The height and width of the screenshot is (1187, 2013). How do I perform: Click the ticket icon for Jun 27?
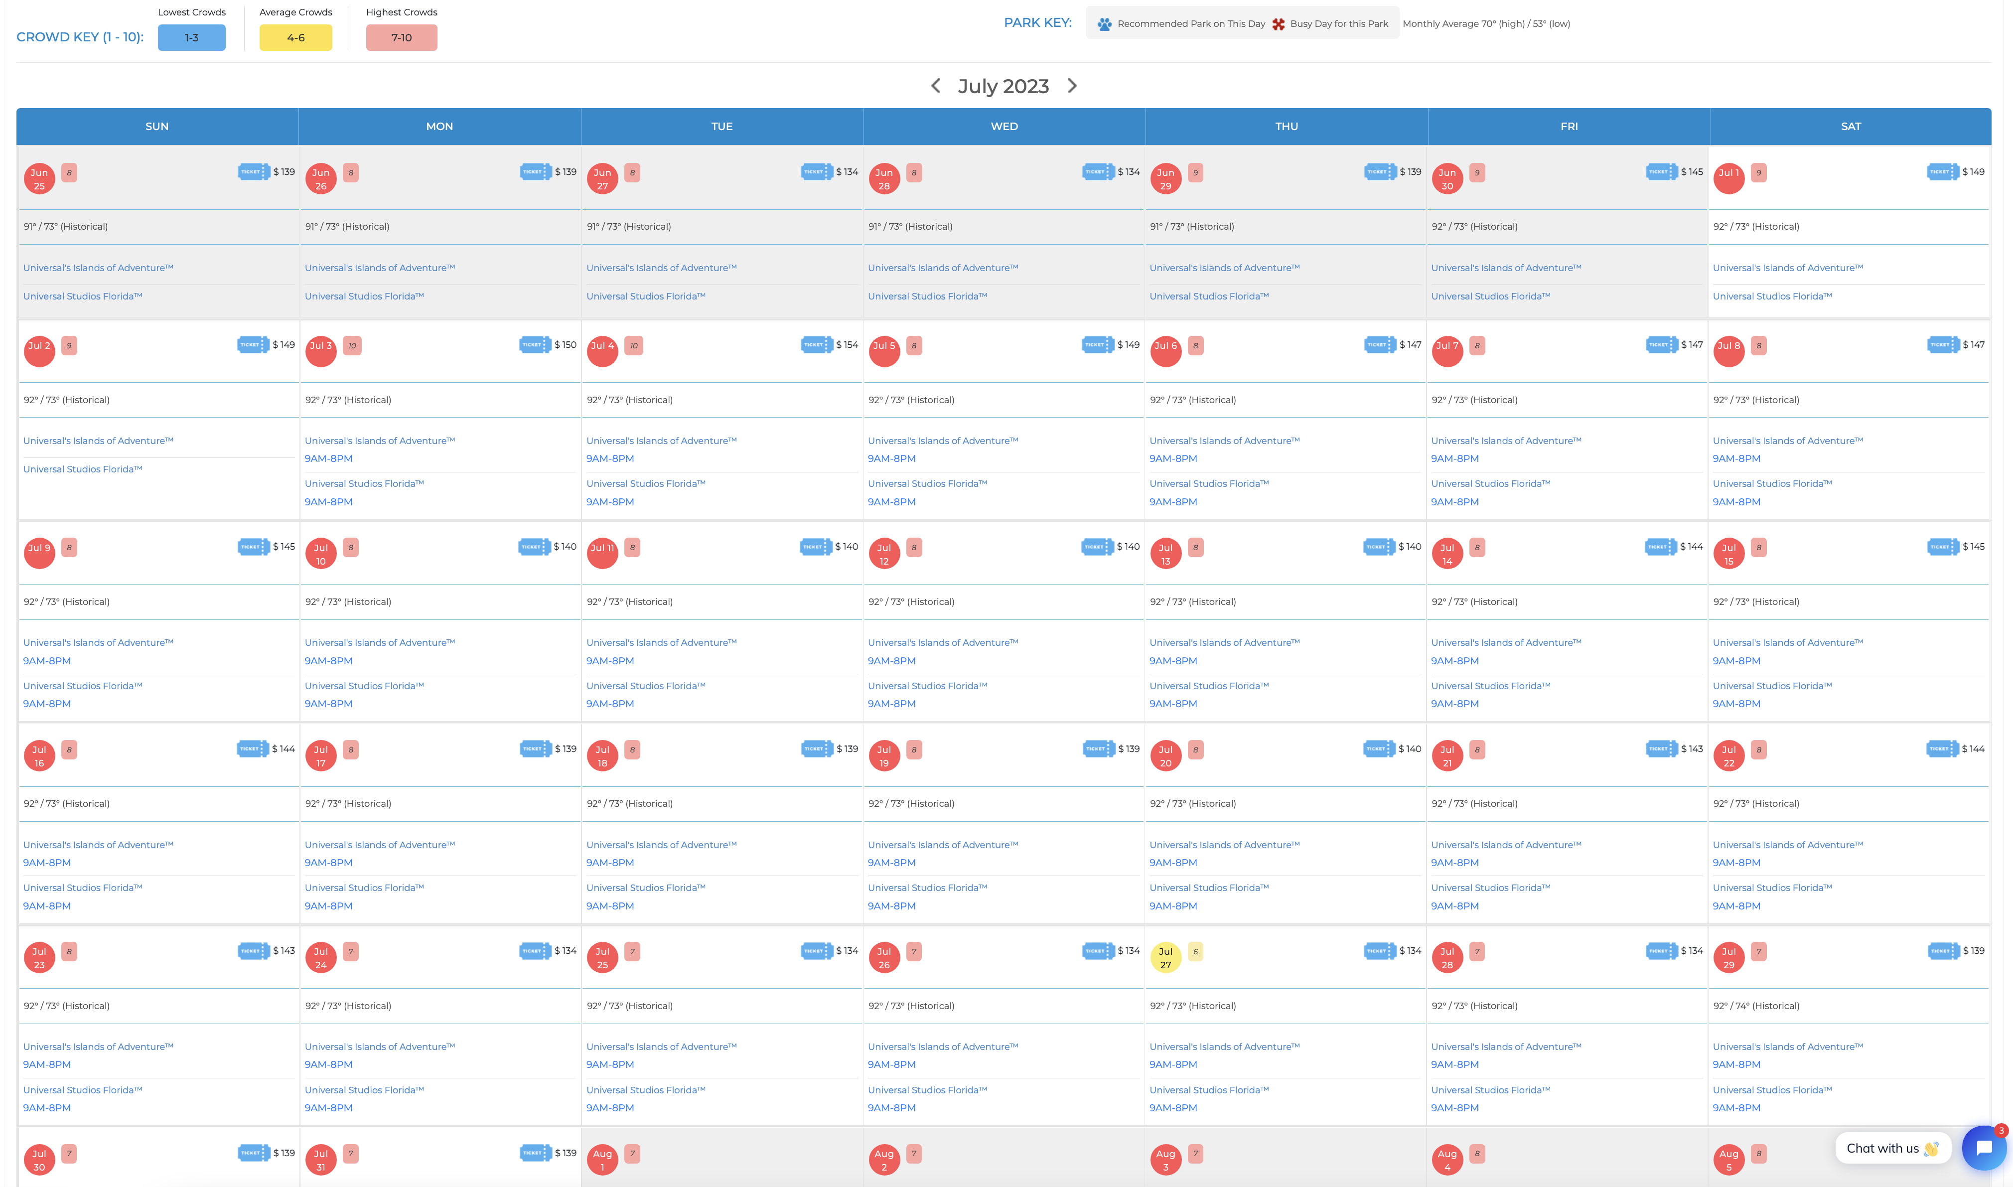pos(817,172)
